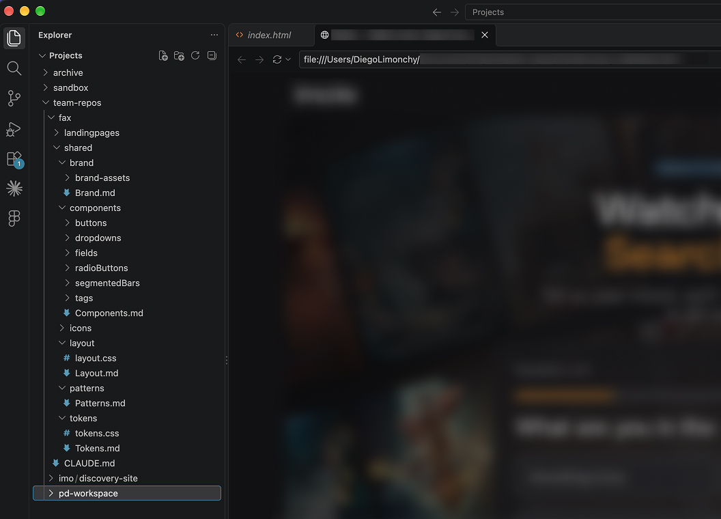The image size is (721, 519).
Task: Open the Patterns.md file
Action: [x=100, y=404]
